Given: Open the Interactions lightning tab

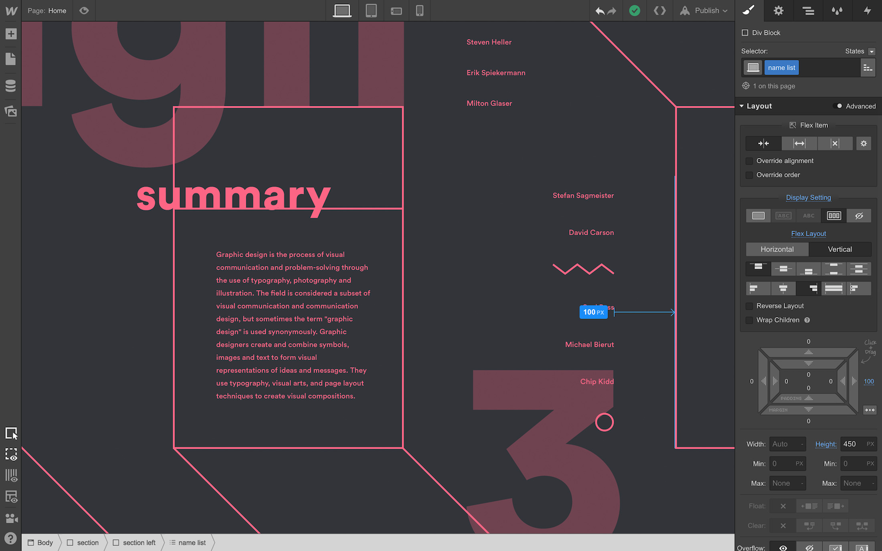Looking at the screenshot, I should pos(867,10).
